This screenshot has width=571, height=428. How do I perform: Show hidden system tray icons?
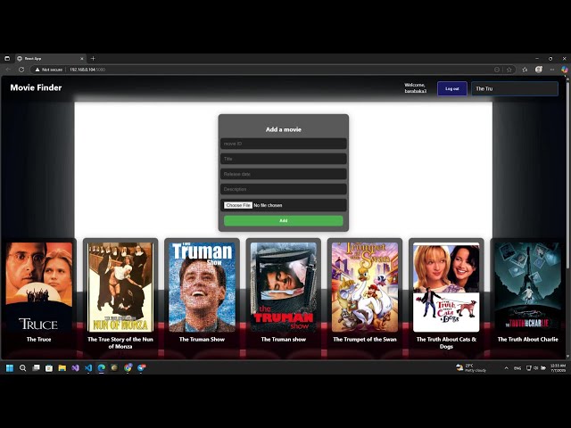[x=506, y=368]
